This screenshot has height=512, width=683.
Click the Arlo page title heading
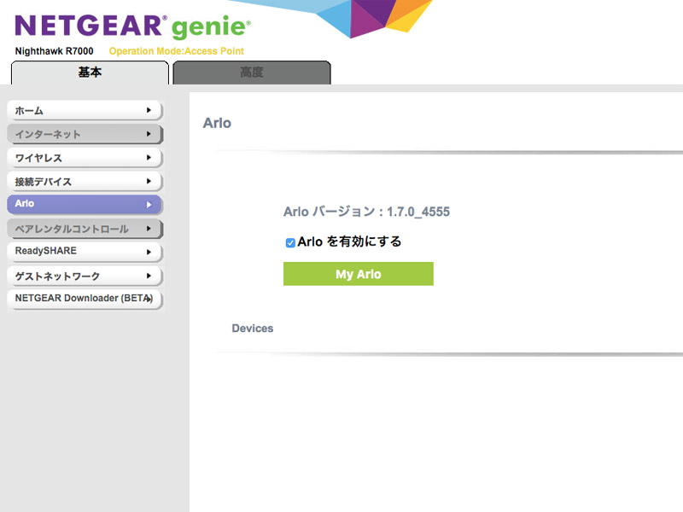[217, 123]
